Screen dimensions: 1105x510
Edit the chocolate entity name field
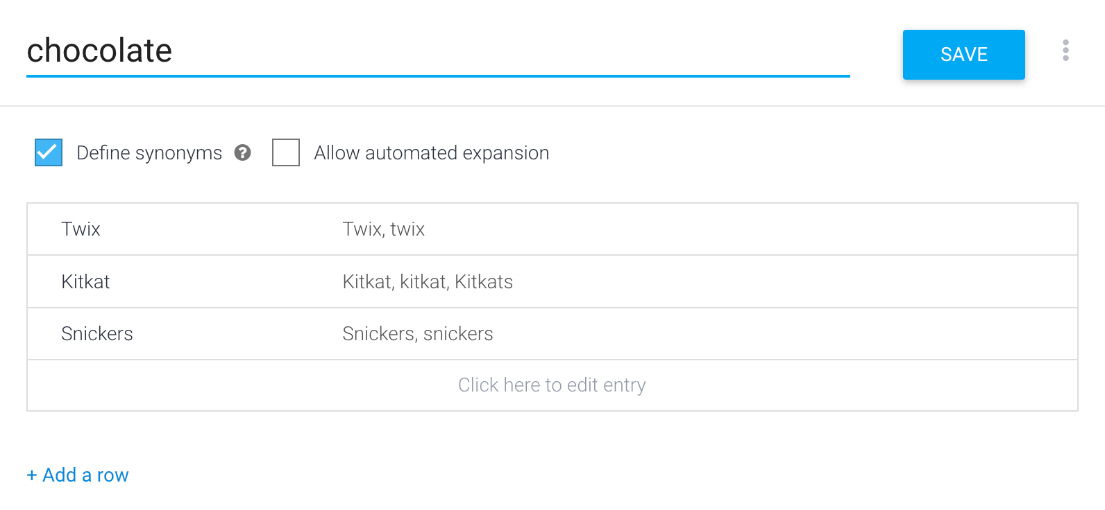point(438,51)
